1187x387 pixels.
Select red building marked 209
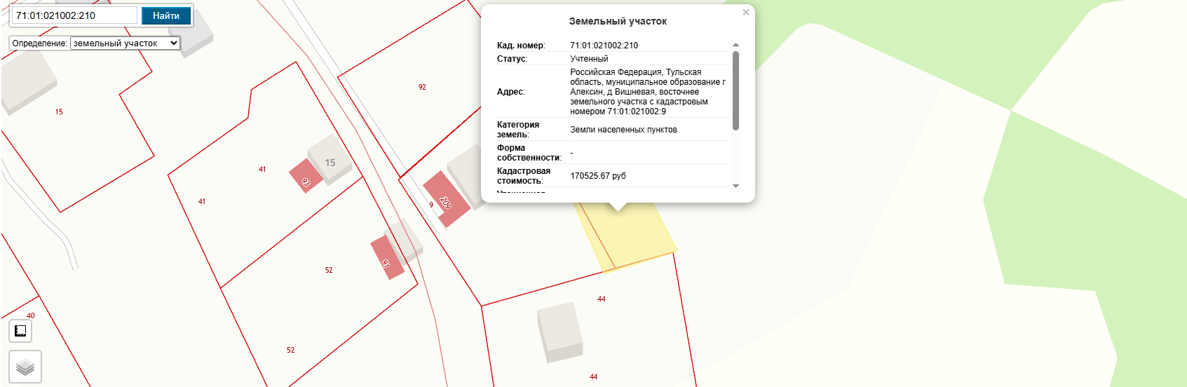pos(446,199)
